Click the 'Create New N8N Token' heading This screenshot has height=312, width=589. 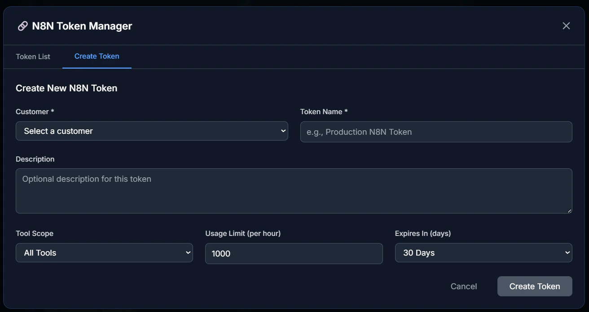(x=66, y=88)
